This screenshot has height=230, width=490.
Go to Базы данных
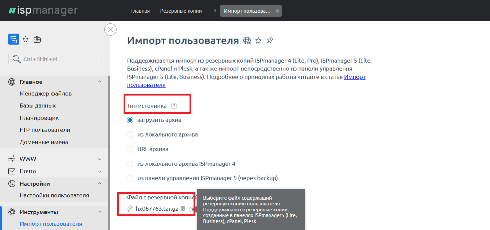[38, 106]
